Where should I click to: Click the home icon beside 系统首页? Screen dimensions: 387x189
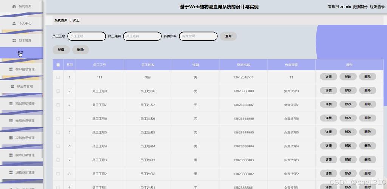click(14, 6)
